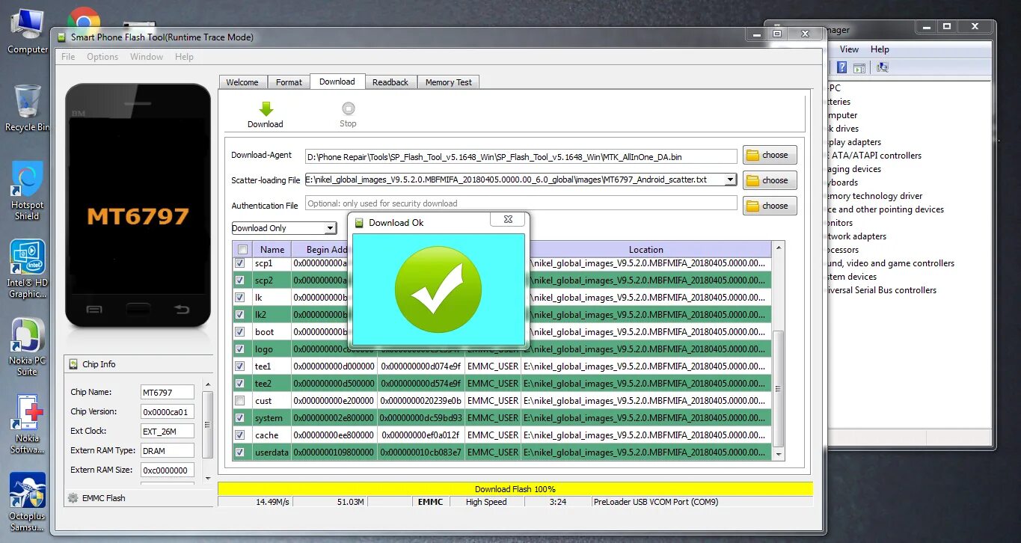
Task: Click the Smart Phone Flash Tool title-bar icon
Action: [61, 37]
